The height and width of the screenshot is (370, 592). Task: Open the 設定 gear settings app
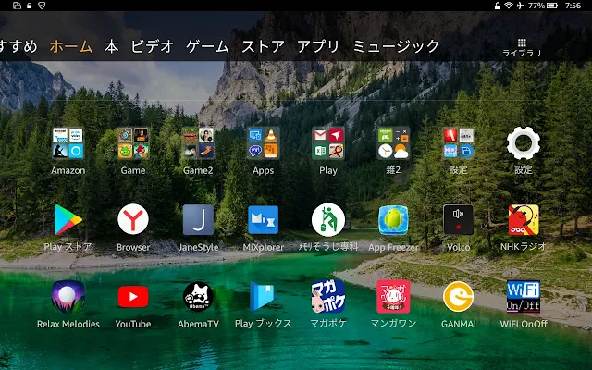click(x=524, y=143)
